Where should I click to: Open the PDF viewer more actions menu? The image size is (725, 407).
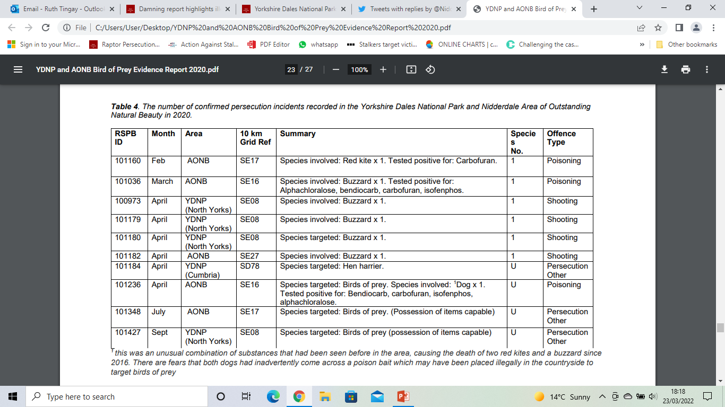707,69
